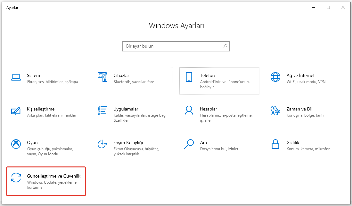352x206 pixels.
Task: Select the Zaman ve Dil language icon
Action: pyautogui.click(x=275, y=111)
